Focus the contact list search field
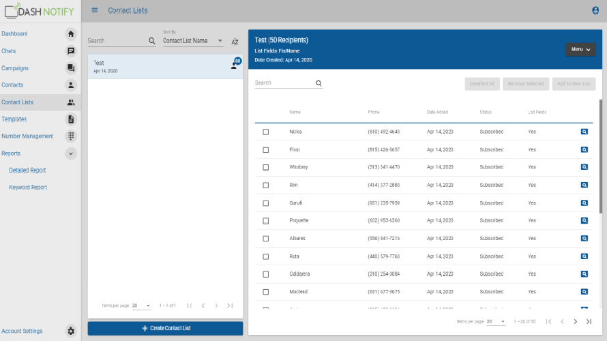Image resolution: width=607 pixels, height=341 pixels. [117, 41]
